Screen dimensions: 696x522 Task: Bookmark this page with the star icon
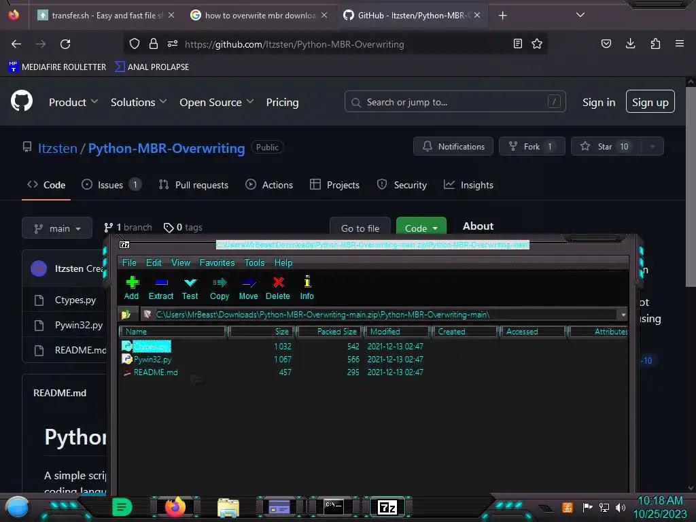pyautogui.click(x=537, y=43)
